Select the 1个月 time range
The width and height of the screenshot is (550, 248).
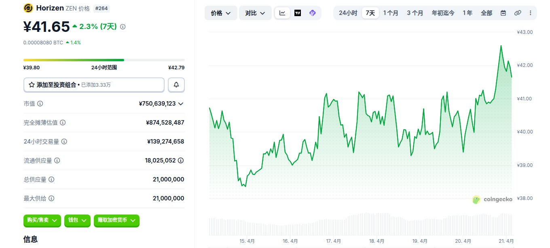tap(391, 13)
